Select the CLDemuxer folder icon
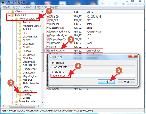146x114 pixels. tap(20, 44)
